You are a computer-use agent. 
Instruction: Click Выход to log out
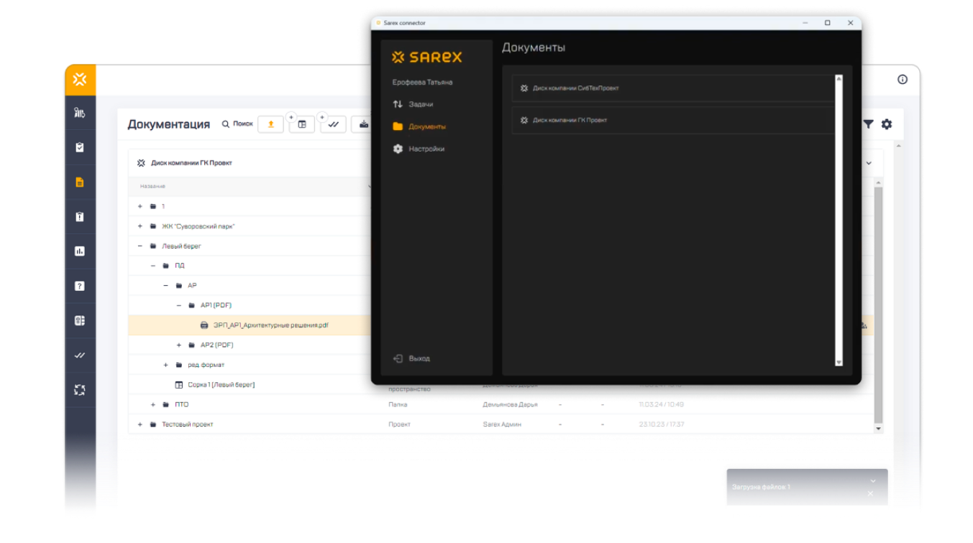point(419,358)
